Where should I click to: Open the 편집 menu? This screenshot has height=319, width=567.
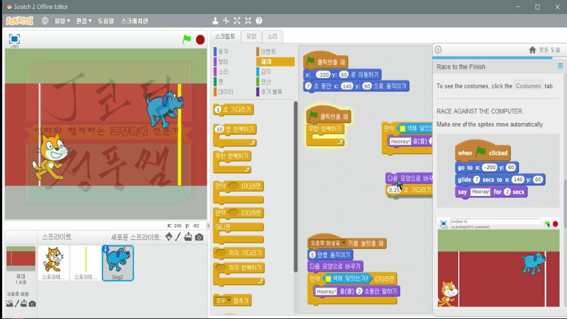(84, 21)
